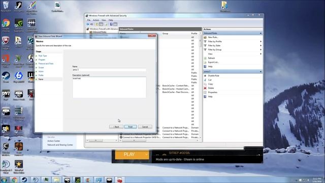325x183 pixels.
Task: Open the Action Center link
Action: 54,141
